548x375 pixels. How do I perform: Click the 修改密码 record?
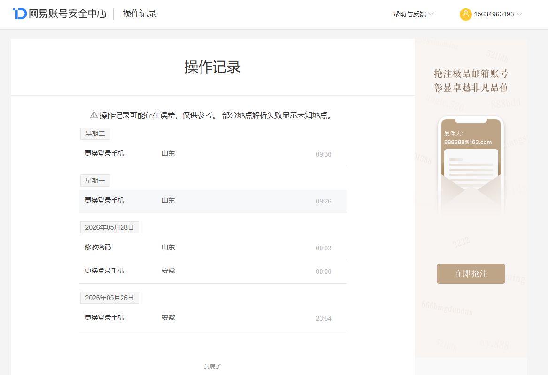[213, 248]
